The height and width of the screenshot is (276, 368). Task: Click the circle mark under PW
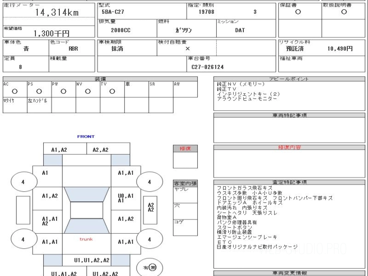click(63, 91)
